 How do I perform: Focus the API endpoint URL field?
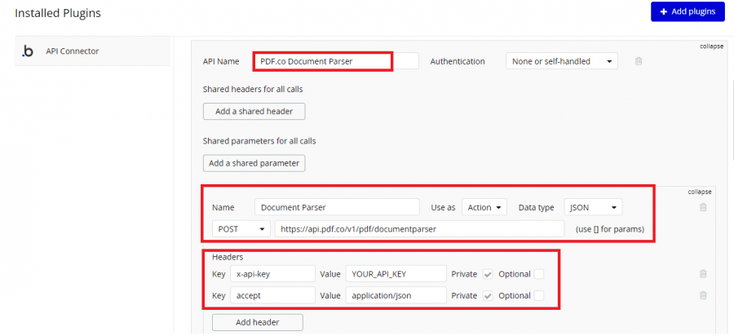click(x=418, y=229)
